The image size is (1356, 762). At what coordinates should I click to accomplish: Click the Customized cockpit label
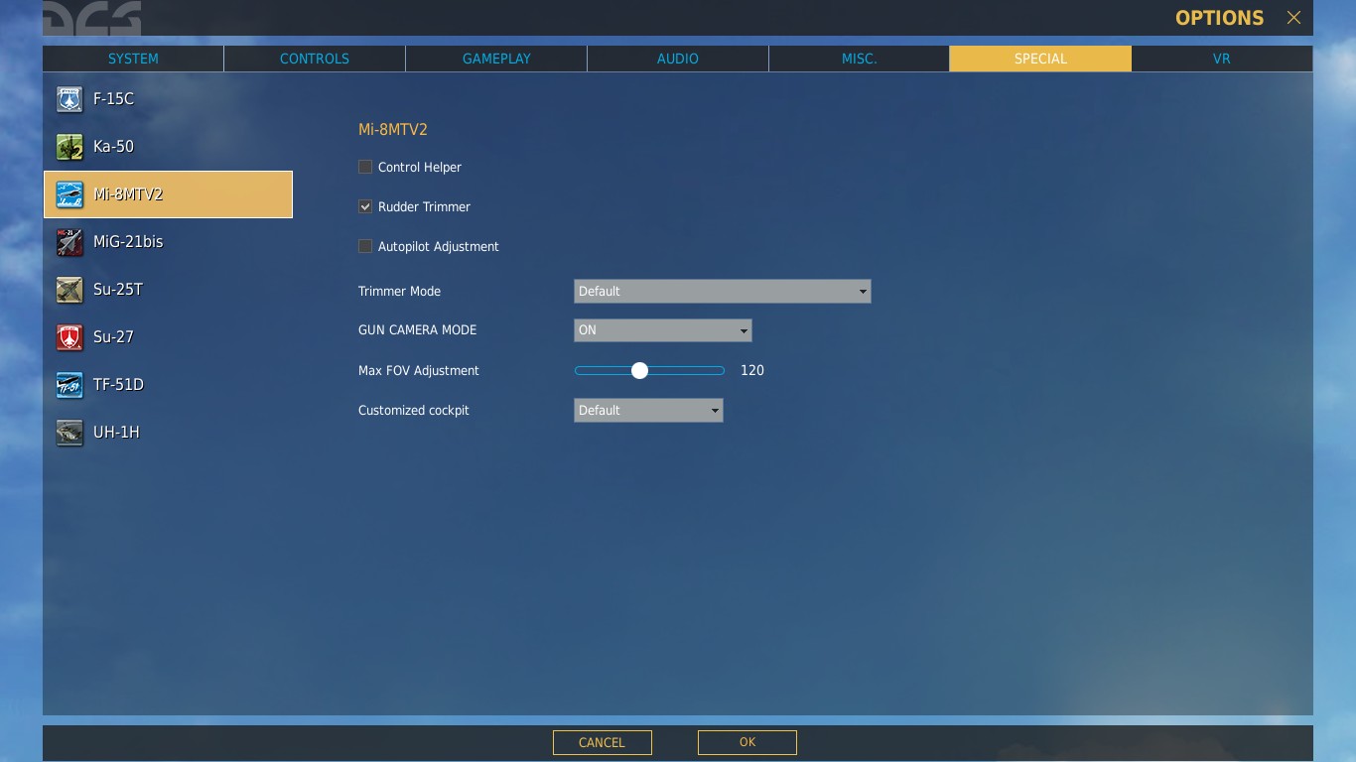(x=414, y=410)
